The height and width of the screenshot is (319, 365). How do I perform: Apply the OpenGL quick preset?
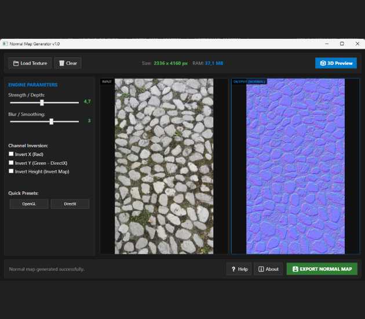[29, 204]
